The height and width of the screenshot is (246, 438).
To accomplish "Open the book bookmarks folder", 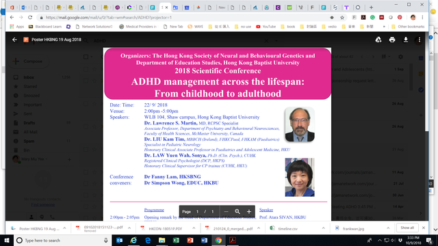I will pyautogui.click(x=287, y=27).
